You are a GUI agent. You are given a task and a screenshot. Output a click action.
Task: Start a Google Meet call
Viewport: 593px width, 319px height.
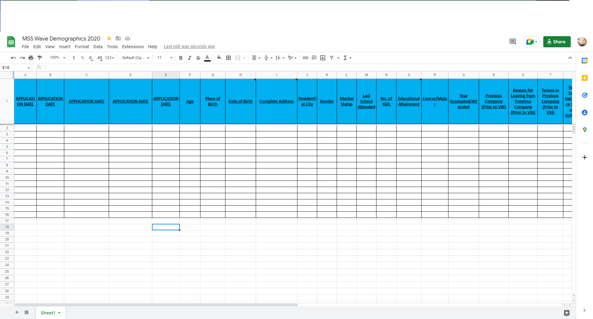click(531, 42)
